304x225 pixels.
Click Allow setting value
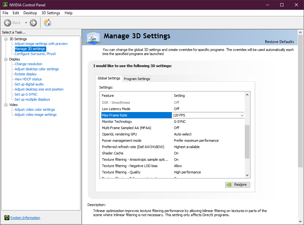pyautogui.click(x=178, y=166)
